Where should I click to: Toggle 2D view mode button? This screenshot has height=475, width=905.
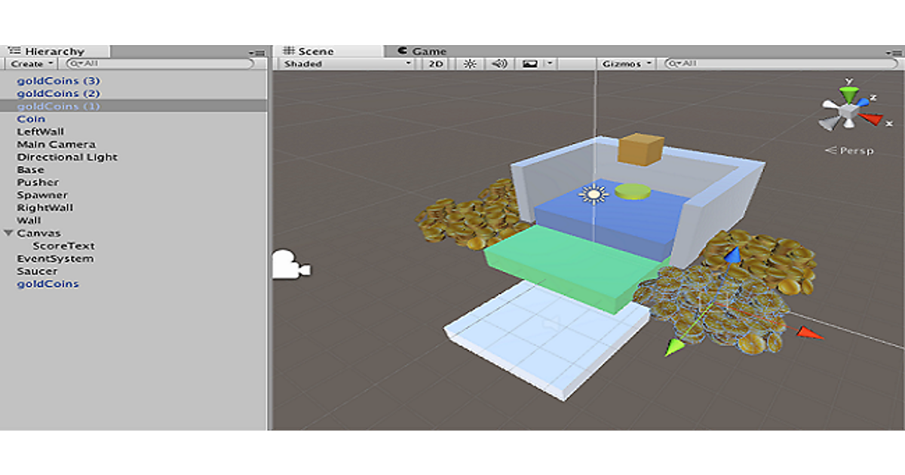click(435, 64)
